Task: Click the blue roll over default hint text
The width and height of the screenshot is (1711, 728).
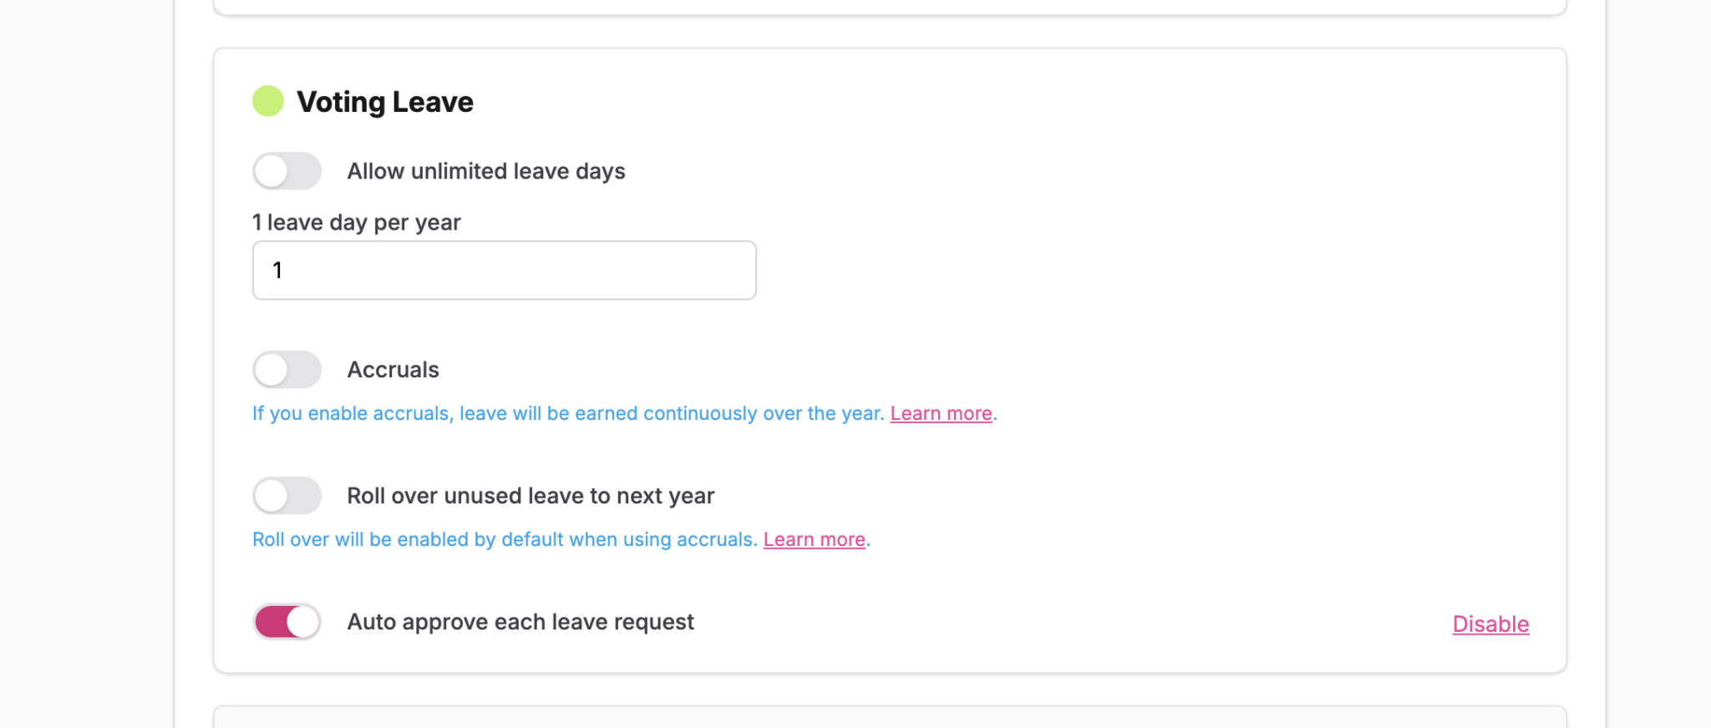Action: [x=505, y=540]
